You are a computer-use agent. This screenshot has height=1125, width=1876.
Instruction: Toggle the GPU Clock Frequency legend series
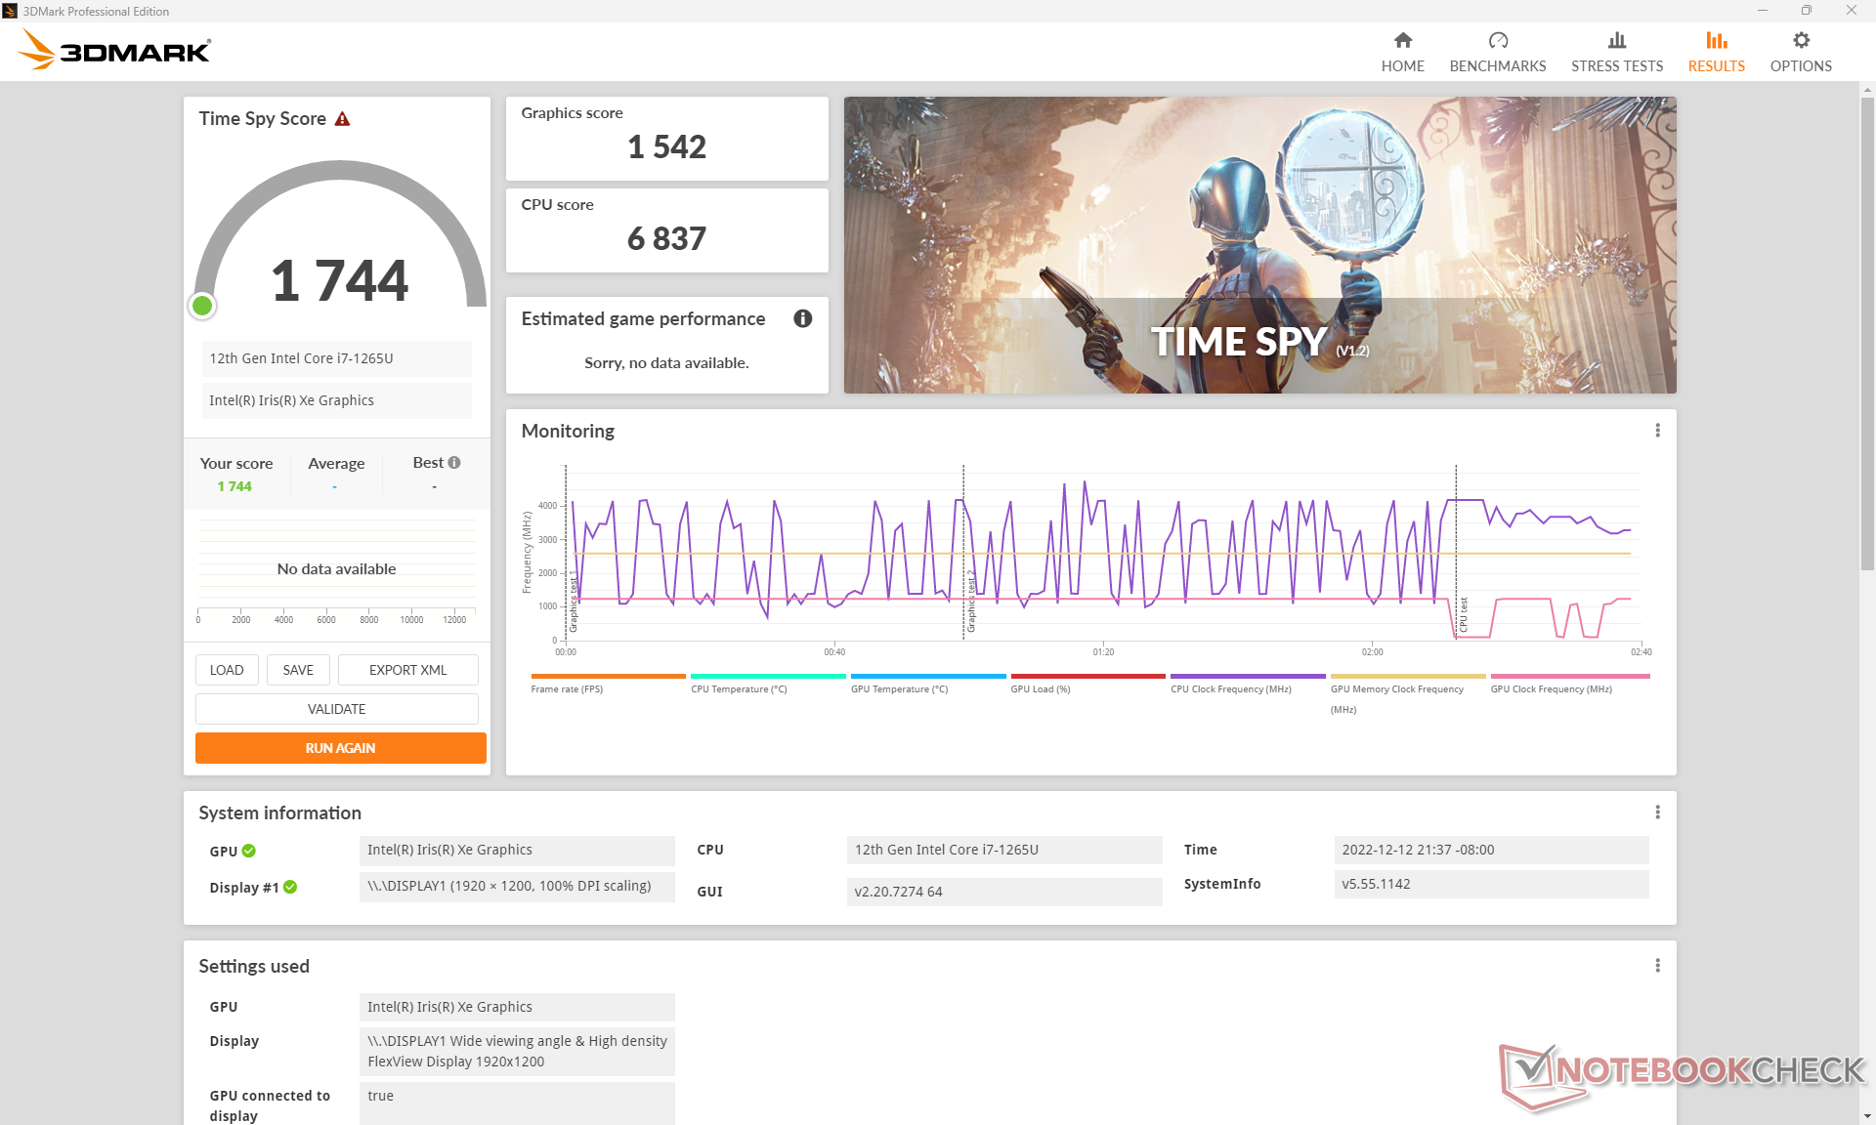(1551, 688)
